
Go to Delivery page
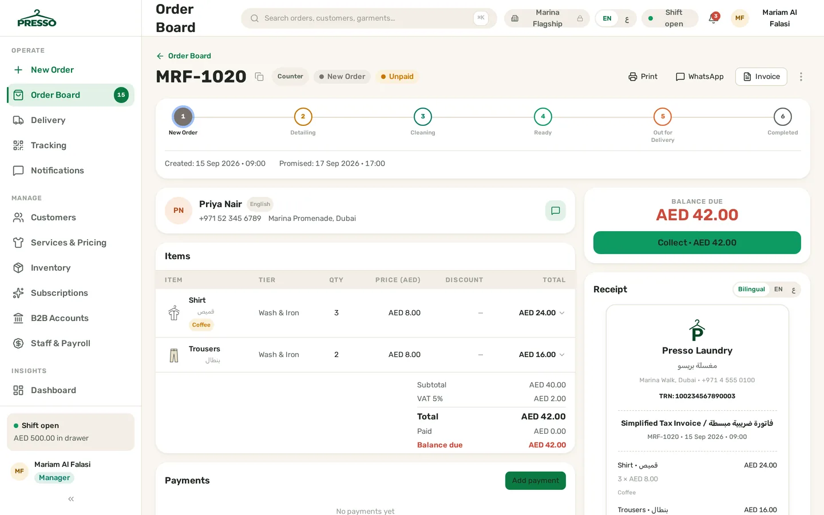pyautogui.click(x=70, y=120)
